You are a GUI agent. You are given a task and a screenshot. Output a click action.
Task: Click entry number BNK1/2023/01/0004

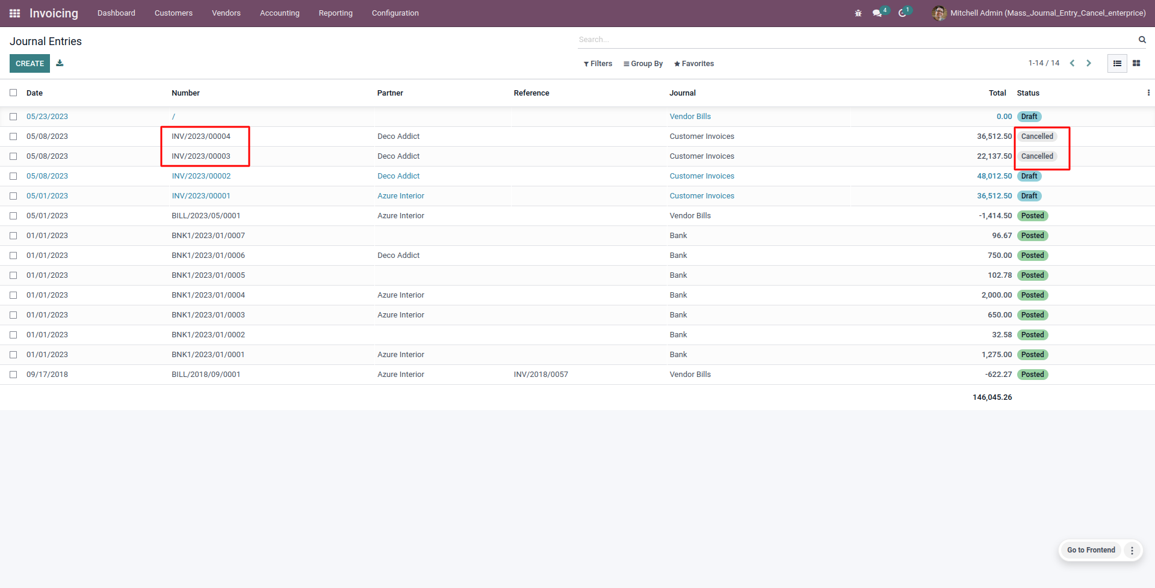click(208, 295)
